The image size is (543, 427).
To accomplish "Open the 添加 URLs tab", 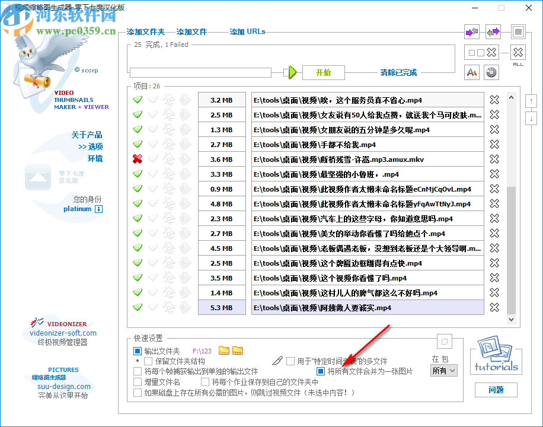I will coord(247,32).
